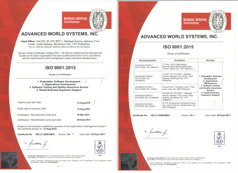
Task: Click the UKAS Management Systems logo on page 1/7
Action: pos(100,147)
